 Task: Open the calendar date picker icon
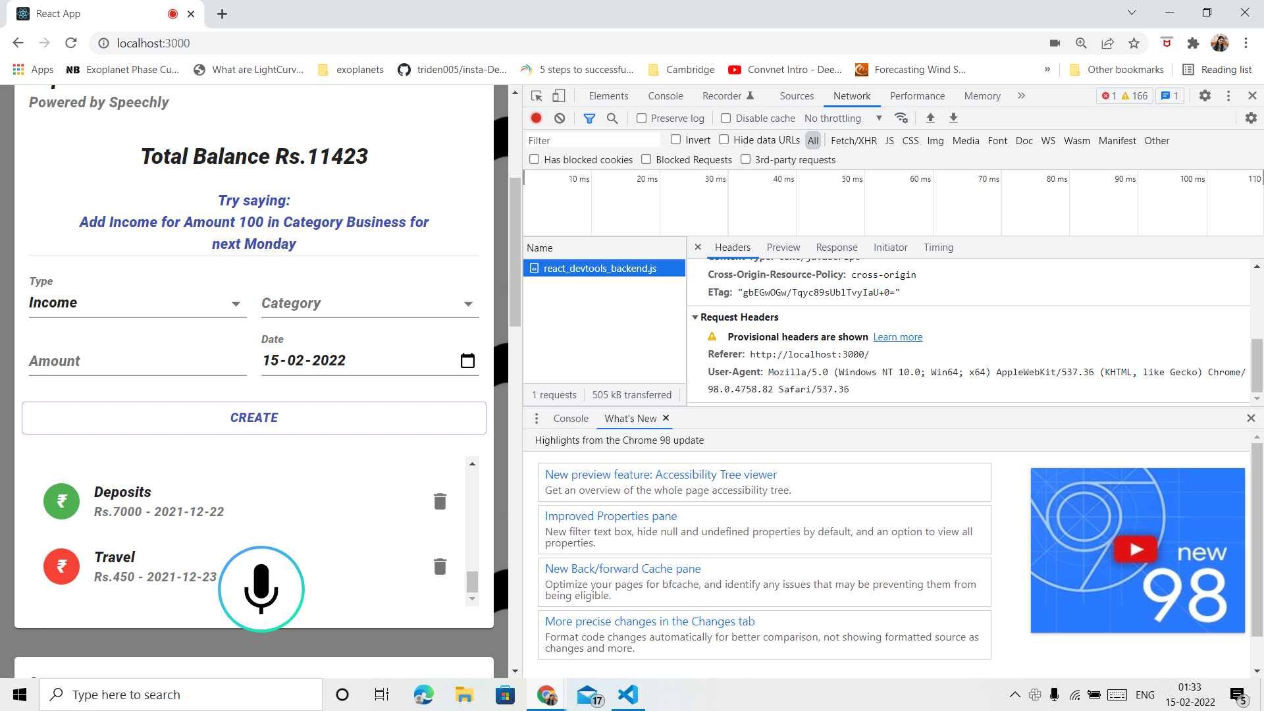[x=467, y=361]
